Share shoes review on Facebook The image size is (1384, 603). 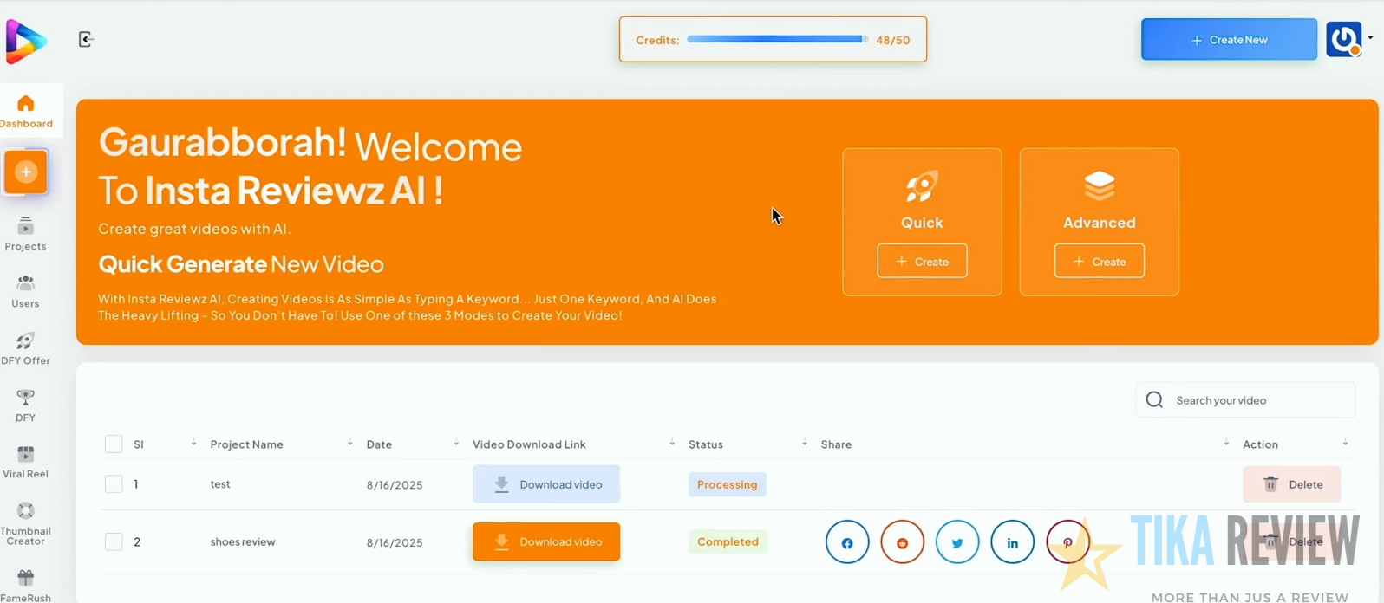point(847,542)
